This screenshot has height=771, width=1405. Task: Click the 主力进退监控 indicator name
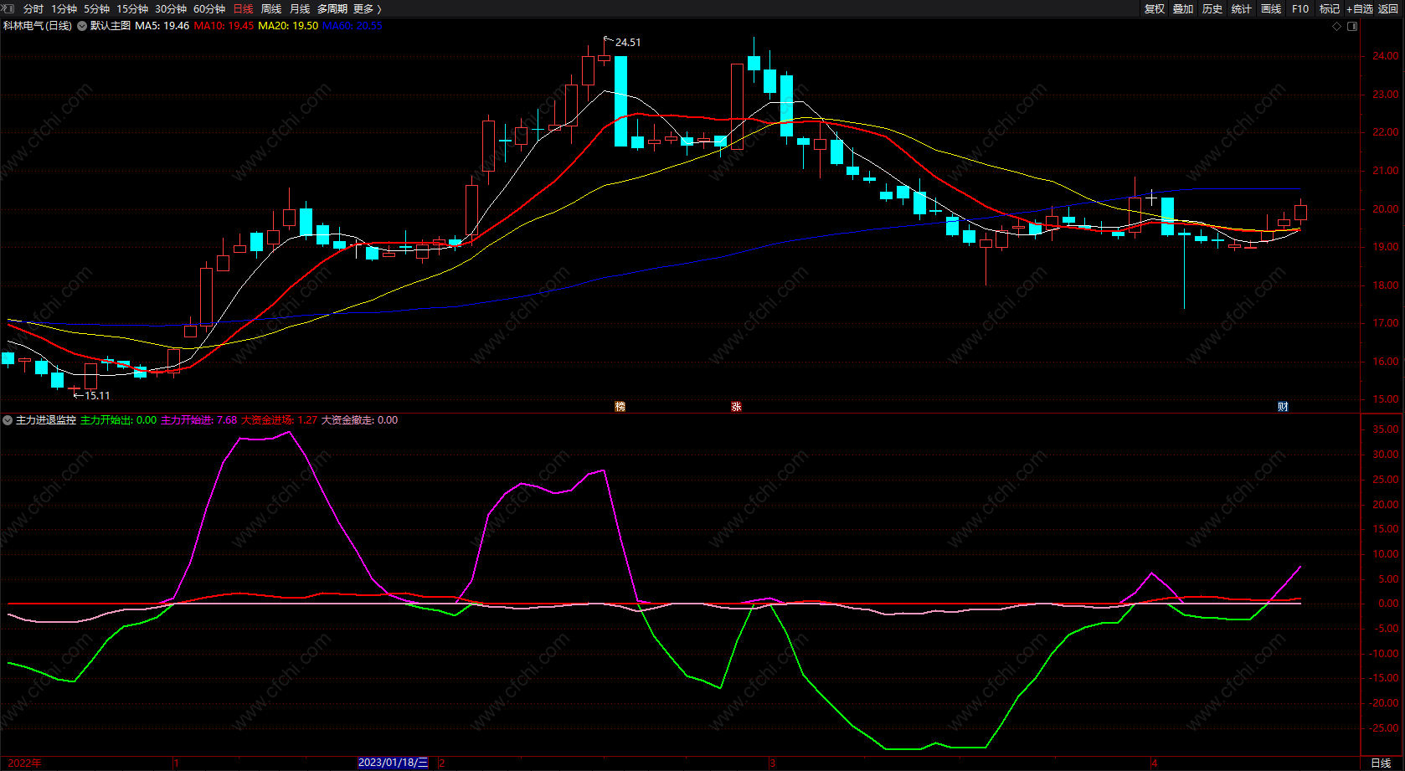pyautogui.click(x=46, y=420)
